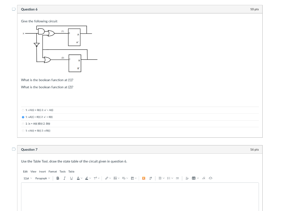Image resolution: width=292 pixels, height=211 pixels.
Task: Open the Paragraph style dropdown
Action: click(x=41, y=178)
